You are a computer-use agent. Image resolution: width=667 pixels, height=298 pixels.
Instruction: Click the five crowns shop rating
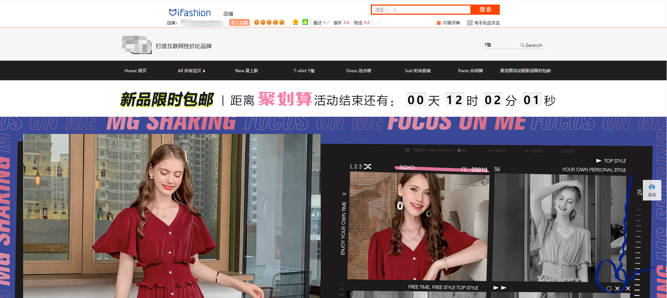269,22
